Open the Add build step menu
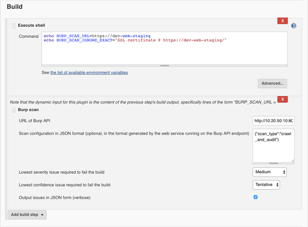Image resolution: width=308 pixels, height=227 pixels. coord(27,215)
